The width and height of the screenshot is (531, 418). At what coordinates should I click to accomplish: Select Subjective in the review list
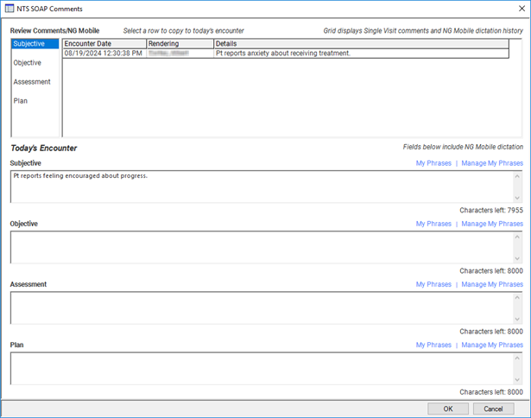(35, 44)
